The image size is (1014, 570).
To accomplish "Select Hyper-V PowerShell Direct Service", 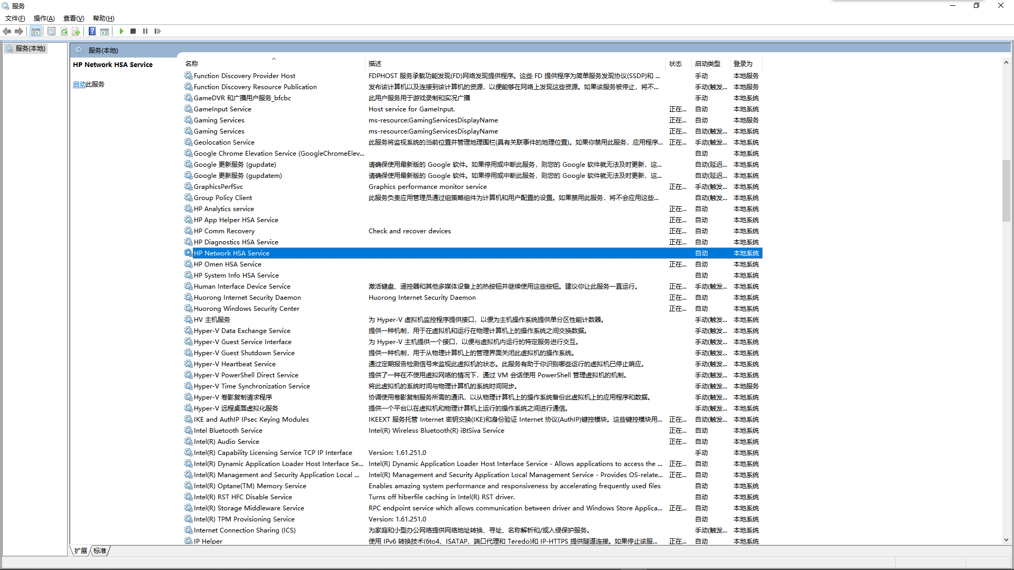I will (x=473, y=375).
